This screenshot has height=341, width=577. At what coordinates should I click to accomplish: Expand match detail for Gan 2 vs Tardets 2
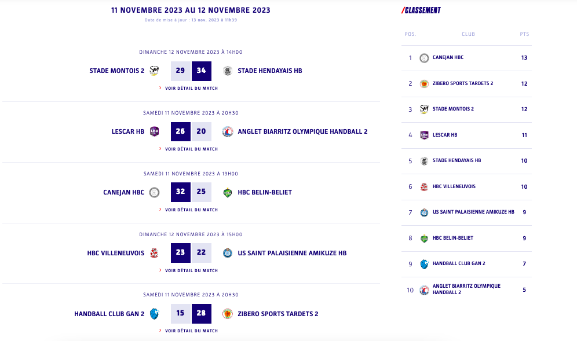(x=191, y=331)
